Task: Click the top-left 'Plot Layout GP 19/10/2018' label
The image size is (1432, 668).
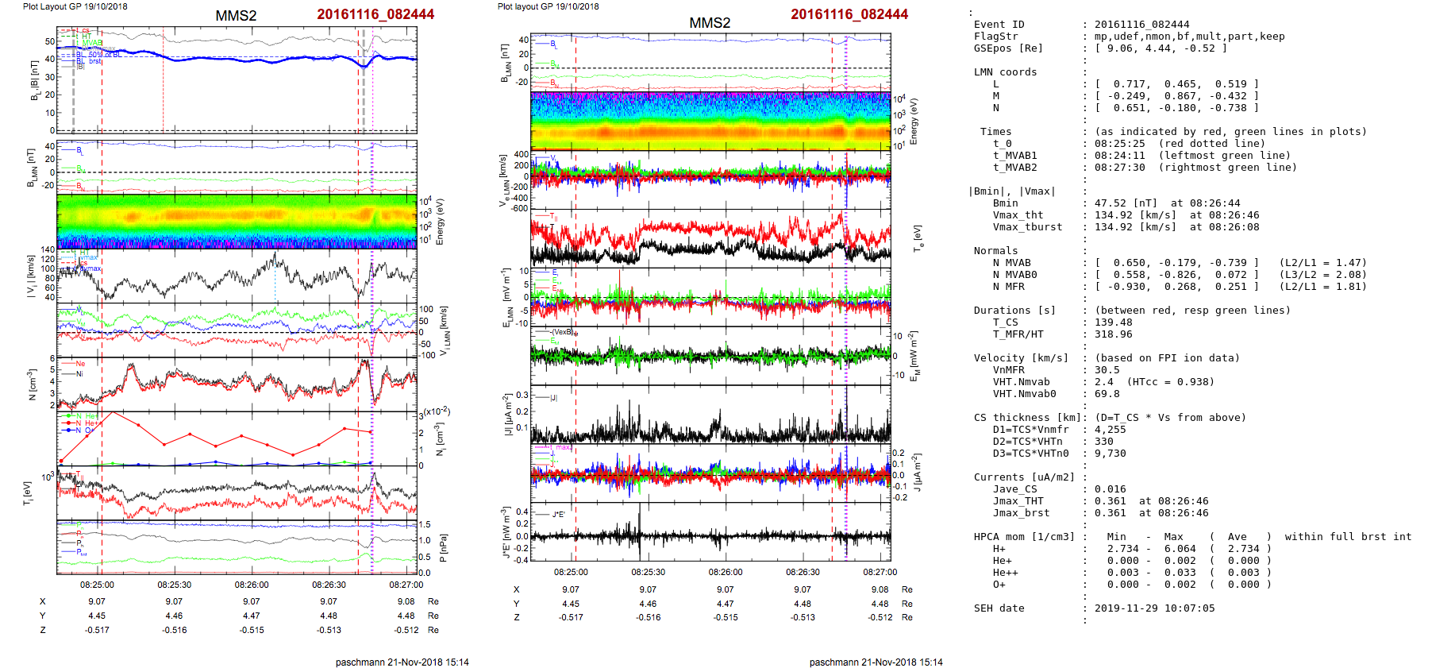Action: point(75,6)
